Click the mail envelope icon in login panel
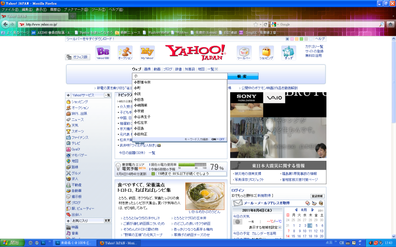Viewport: 396px width, 247px height. tap(237, 203)
